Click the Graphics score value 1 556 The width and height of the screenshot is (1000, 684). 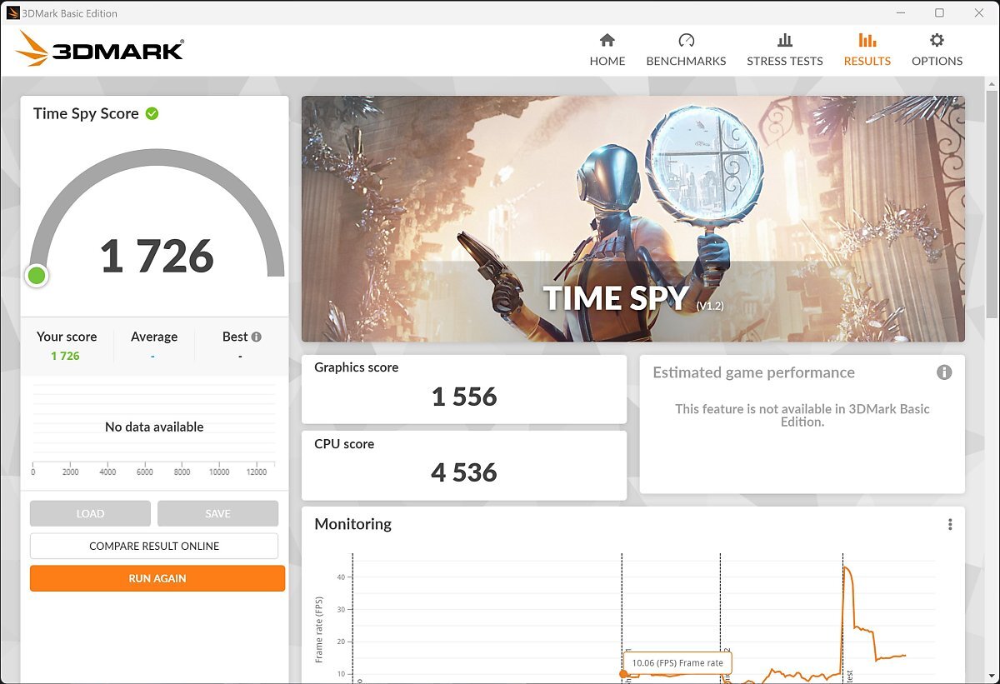point(464,397)
